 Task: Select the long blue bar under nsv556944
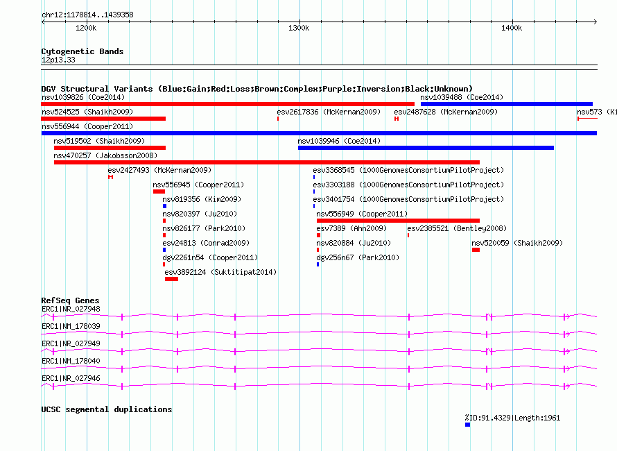(319, 133)
